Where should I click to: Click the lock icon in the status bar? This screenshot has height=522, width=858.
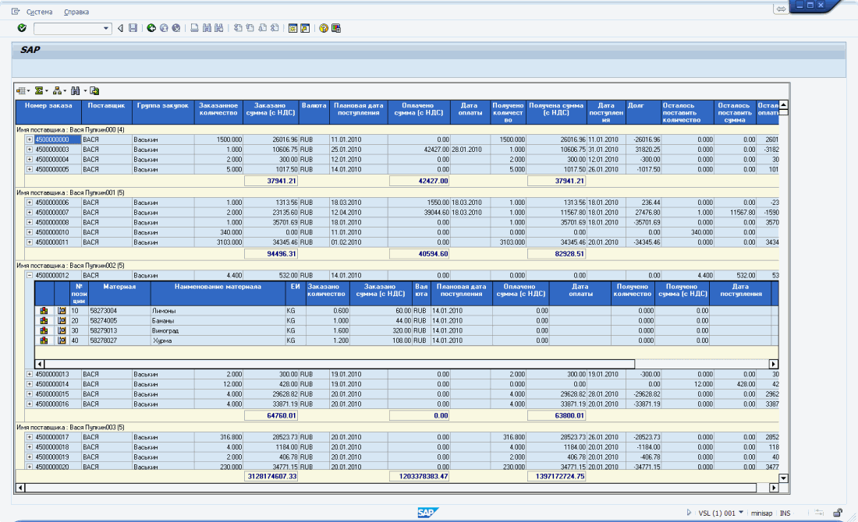(838, 513)
